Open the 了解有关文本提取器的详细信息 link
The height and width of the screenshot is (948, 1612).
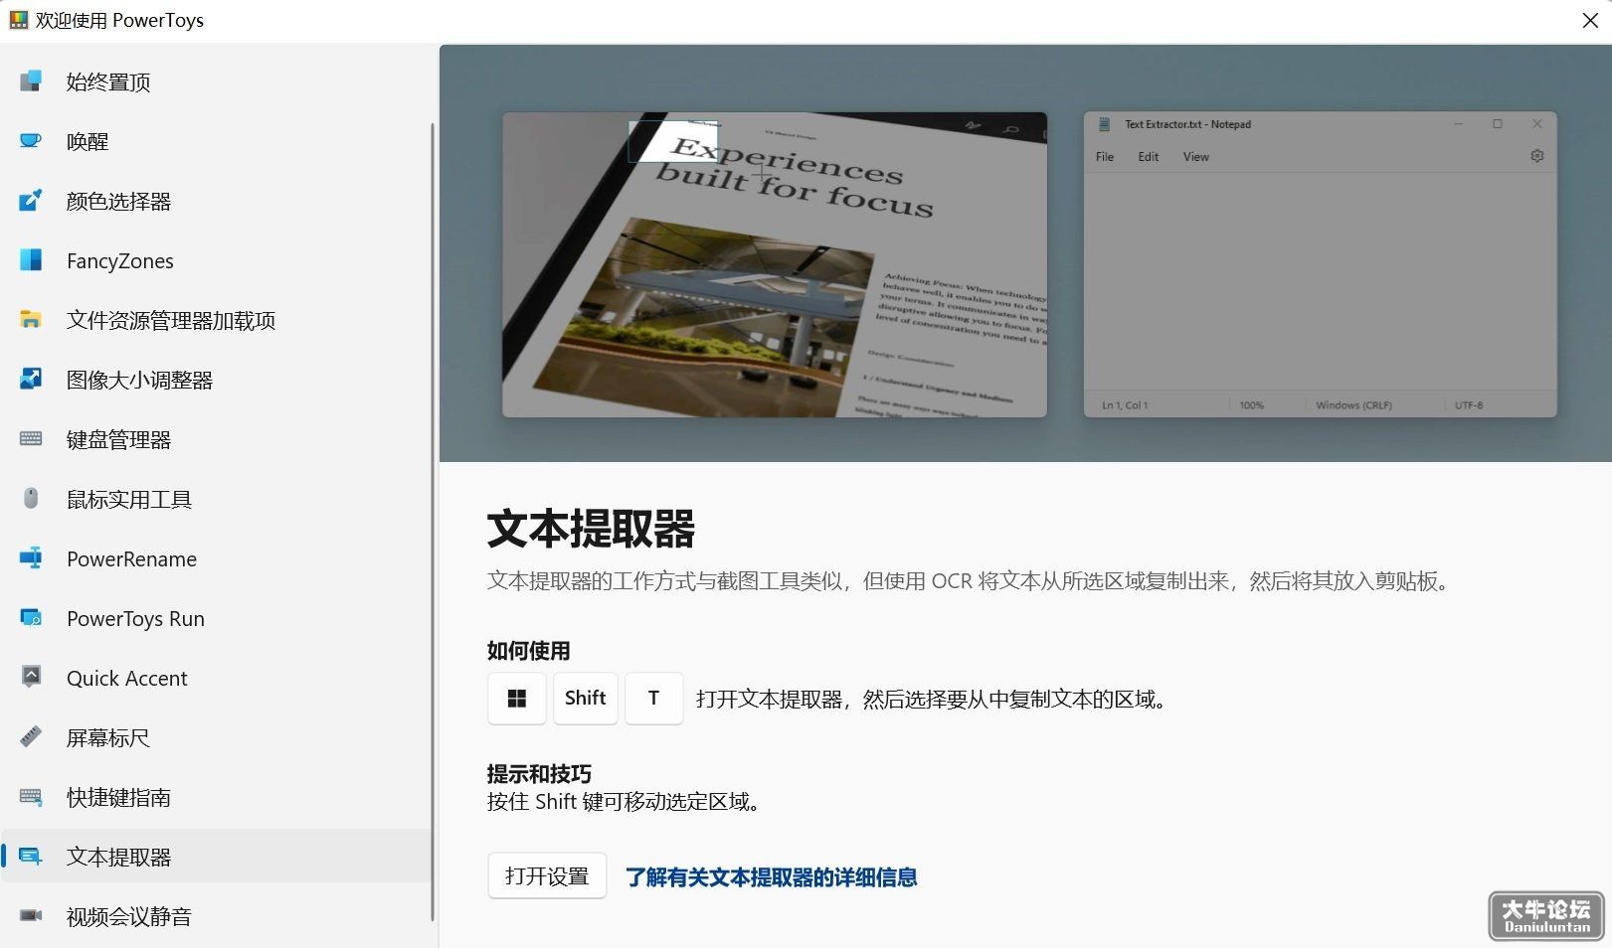[771, 876]
